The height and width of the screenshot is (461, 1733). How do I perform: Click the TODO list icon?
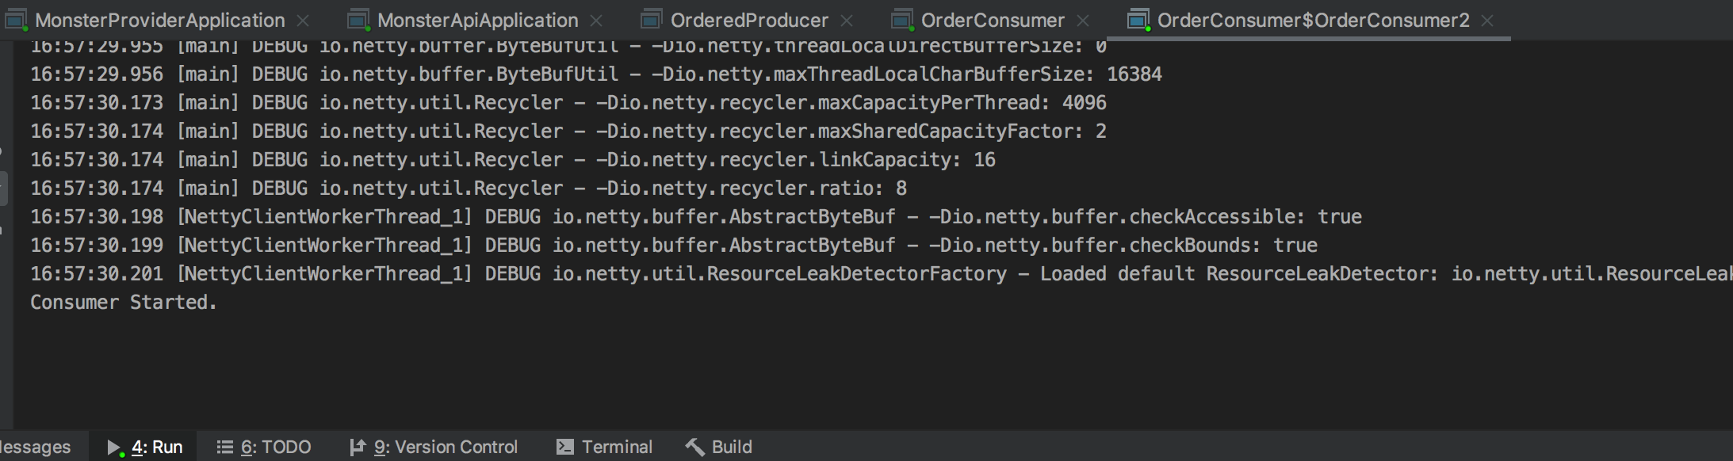coord(224,448)
